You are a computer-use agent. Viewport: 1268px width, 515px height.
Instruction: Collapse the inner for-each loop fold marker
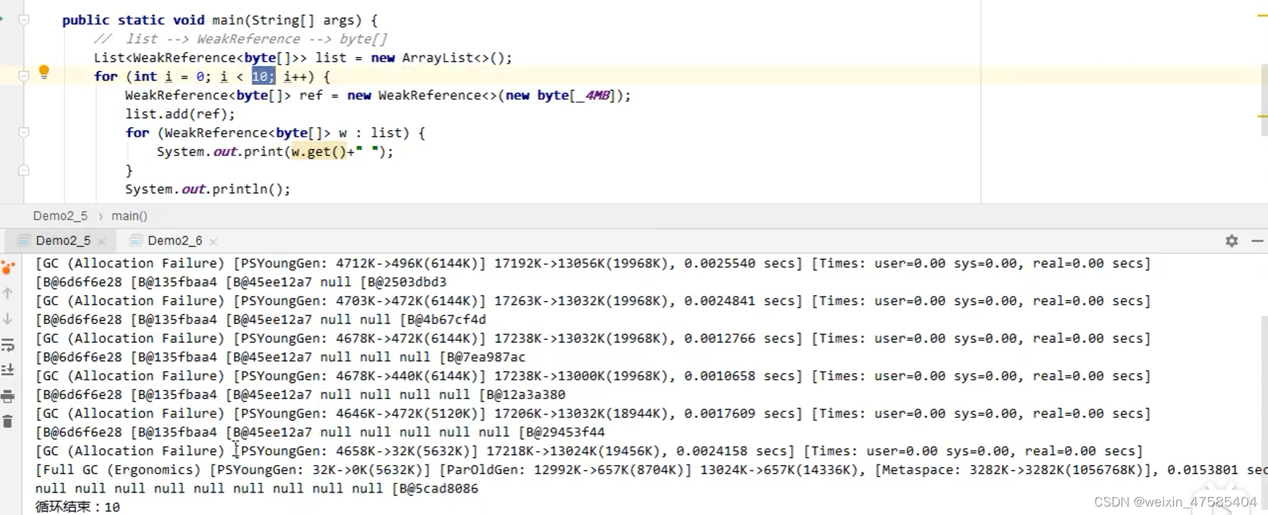pos(23,132)
